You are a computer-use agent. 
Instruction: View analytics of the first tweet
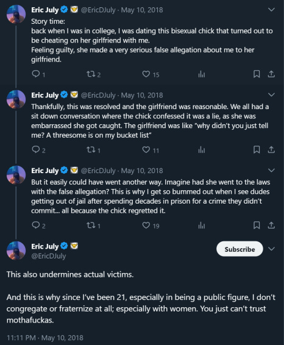pos(202,74)
